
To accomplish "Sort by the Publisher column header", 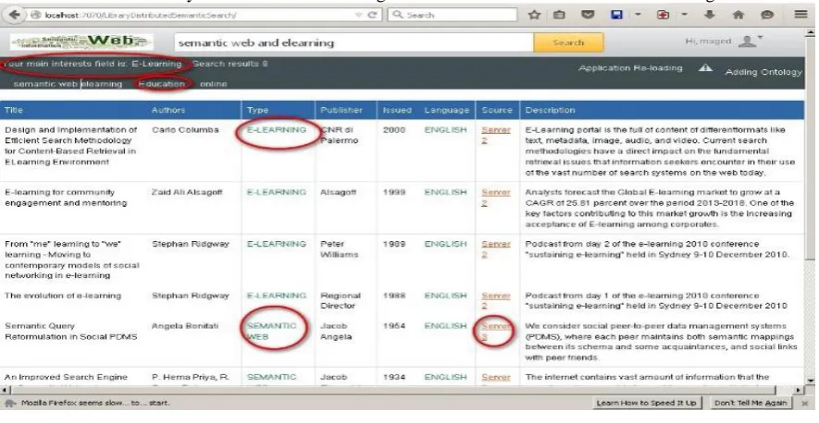I will [341, 110].
